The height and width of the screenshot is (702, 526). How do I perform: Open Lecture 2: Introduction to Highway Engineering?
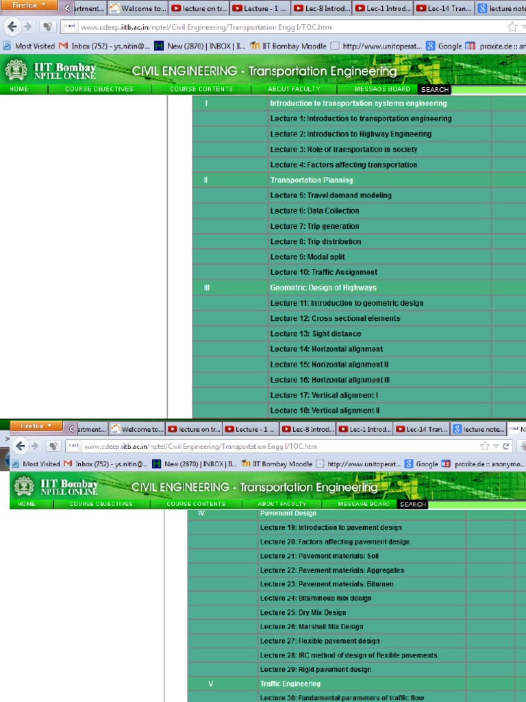pyautogui.click(x=351, y=134)
